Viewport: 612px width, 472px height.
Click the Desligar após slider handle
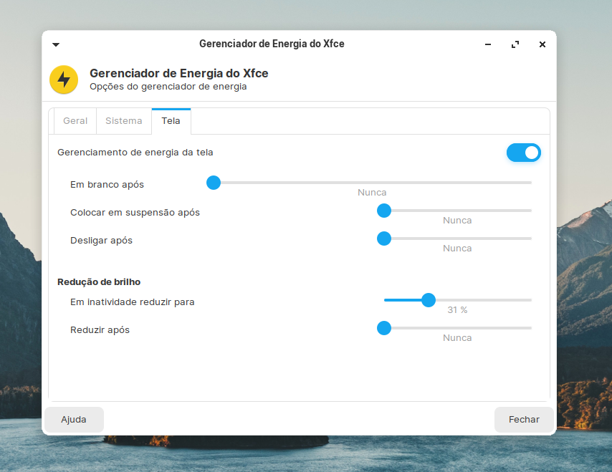pos(384,239)
